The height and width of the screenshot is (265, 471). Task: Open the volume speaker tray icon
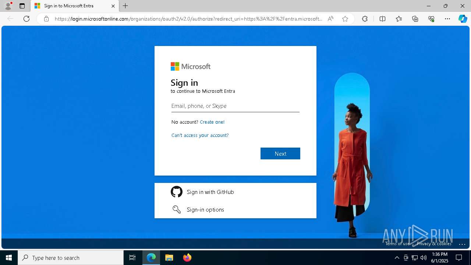(424, 258)
